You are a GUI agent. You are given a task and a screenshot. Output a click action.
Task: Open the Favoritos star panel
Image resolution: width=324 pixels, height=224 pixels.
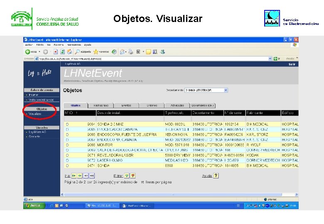click(x=101, y=52)
